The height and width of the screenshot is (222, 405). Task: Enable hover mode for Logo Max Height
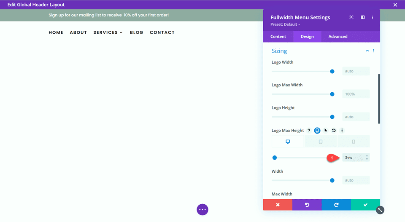tap(325, 131)
